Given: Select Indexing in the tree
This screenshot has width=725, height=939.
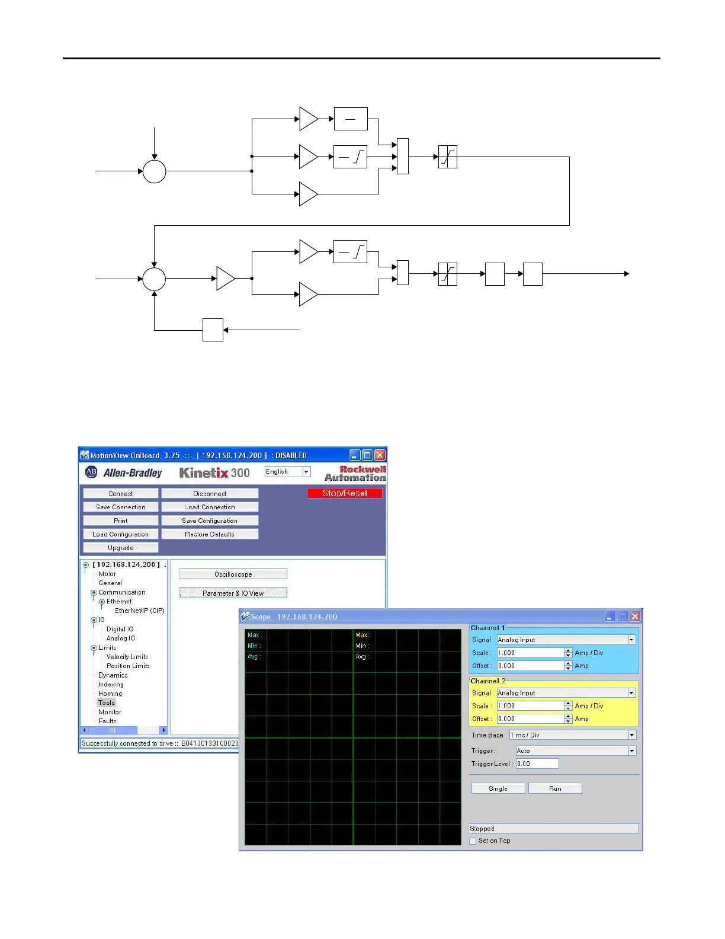Looking at the screenshot, I should [x=111, y=684].
